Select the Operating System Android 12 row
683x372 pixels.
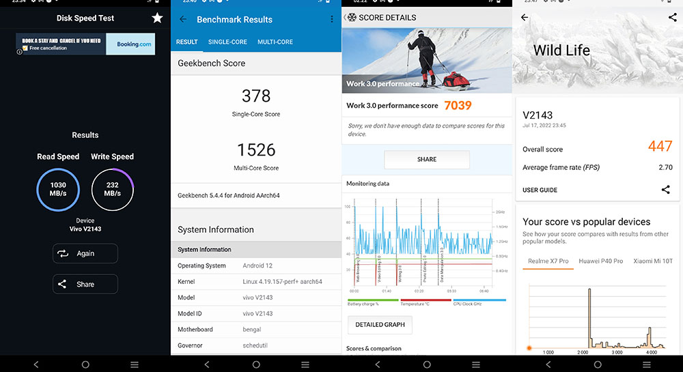point(256,266)
